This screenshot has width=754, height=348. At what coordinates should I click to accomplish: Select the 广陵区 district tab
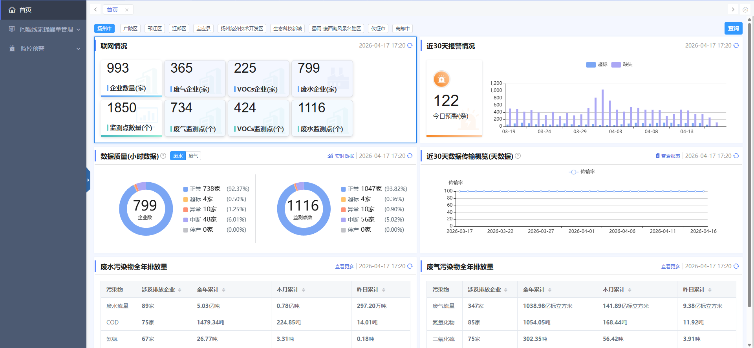130,29
